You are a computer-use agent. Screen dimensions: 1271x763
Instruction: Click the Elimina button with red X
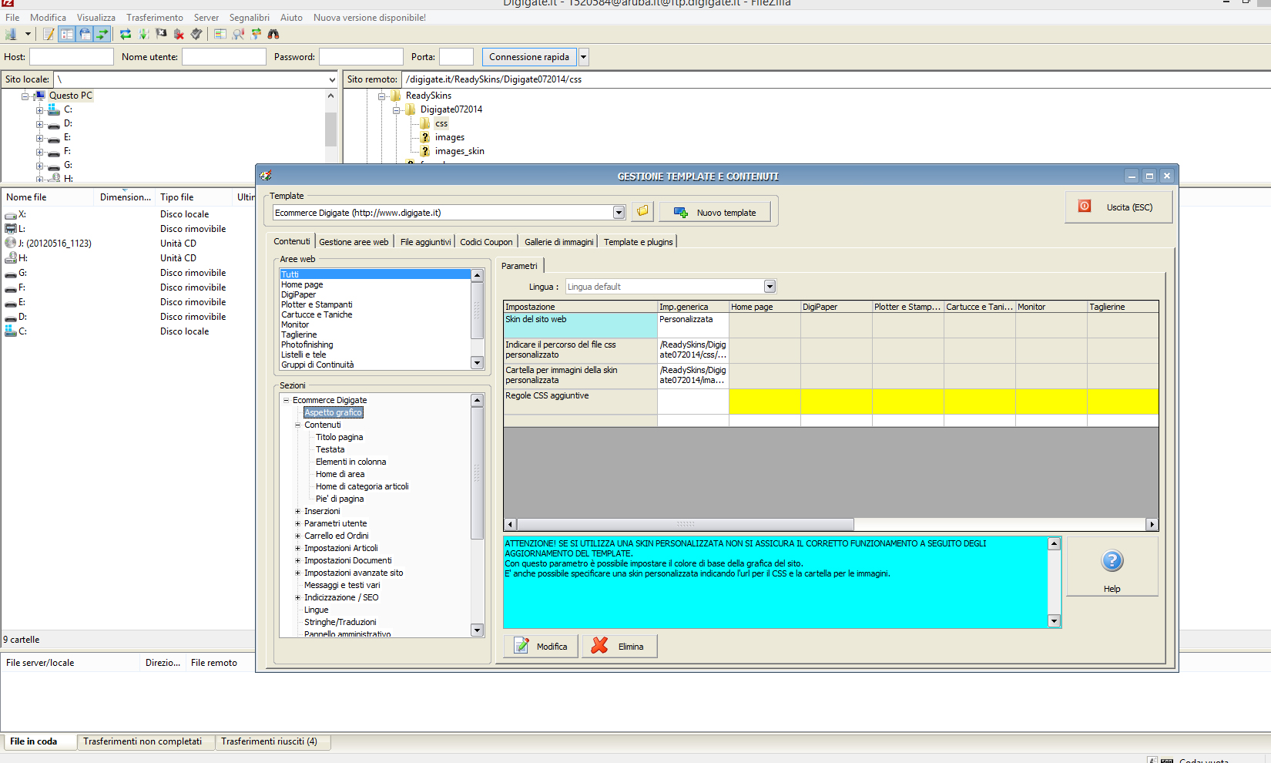620,646
